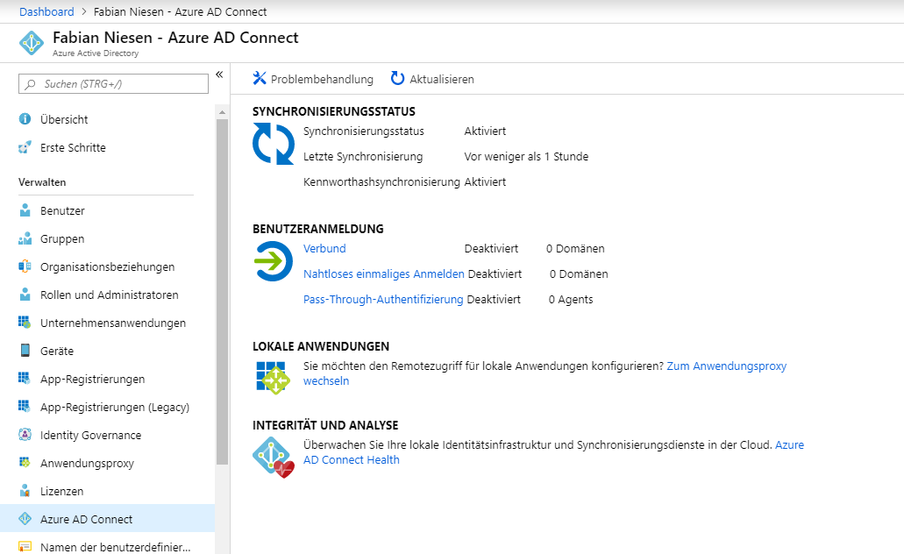This screenshot has width=904, height=554.
Task: Click the Übersicht info icon
Action: tap(25, 119)
